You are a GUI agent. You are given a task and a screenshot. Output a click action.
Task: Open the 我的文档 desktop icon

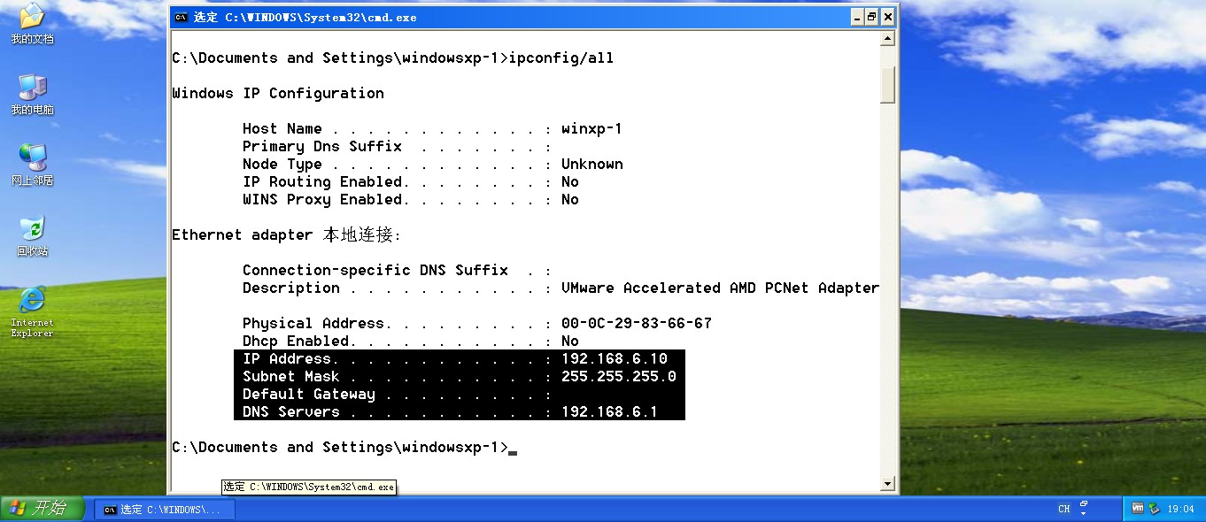(x=32, y=24)
